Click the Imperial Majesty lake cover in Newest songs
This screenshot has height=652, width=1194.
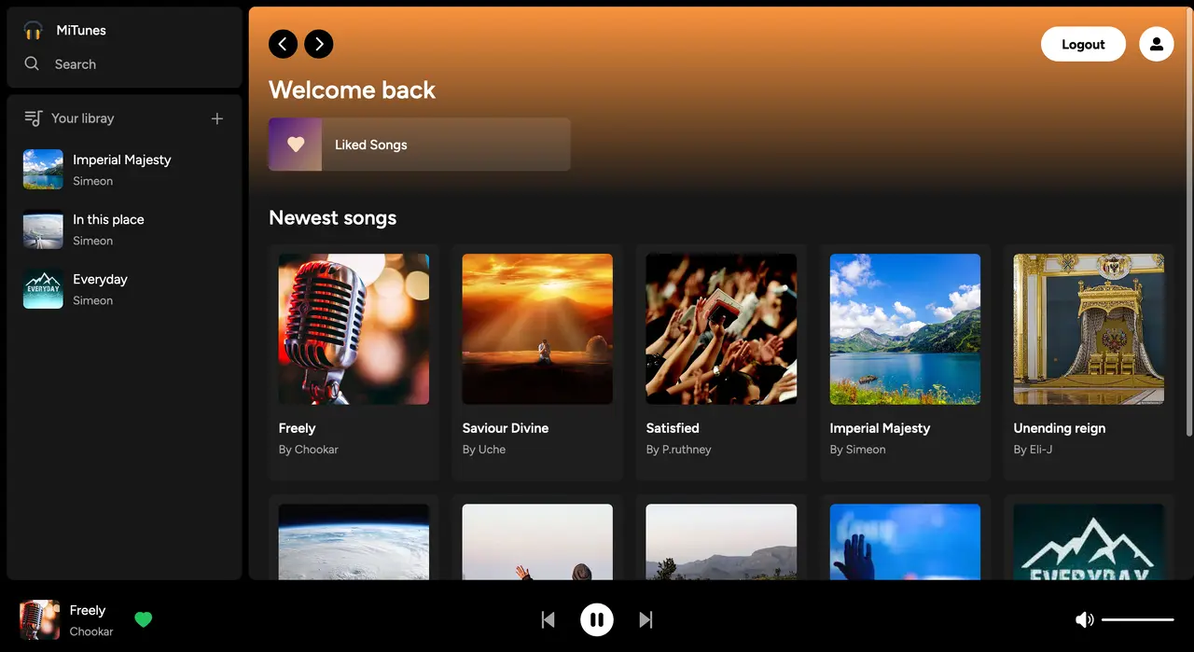(x=905, y=329)
